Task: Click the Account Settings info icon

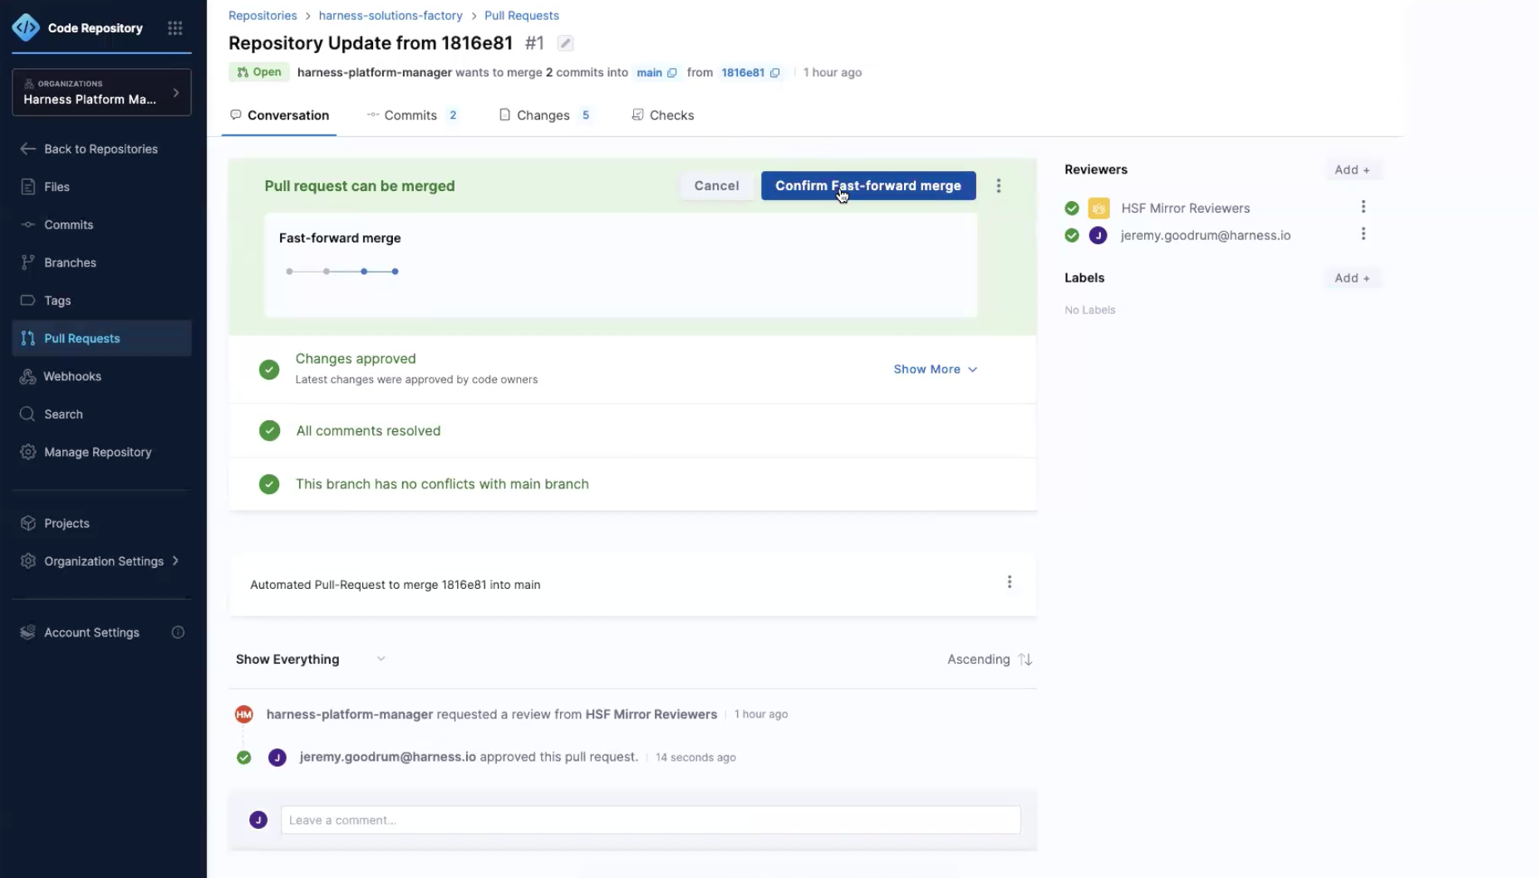Action: [x=178, y=633]
